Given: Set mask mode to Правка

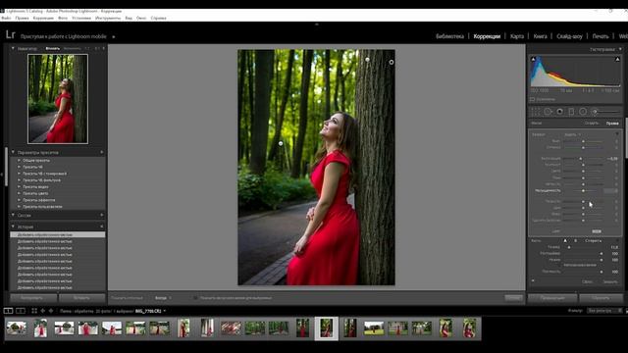Looking at the screenshot, I should [612, 124].
